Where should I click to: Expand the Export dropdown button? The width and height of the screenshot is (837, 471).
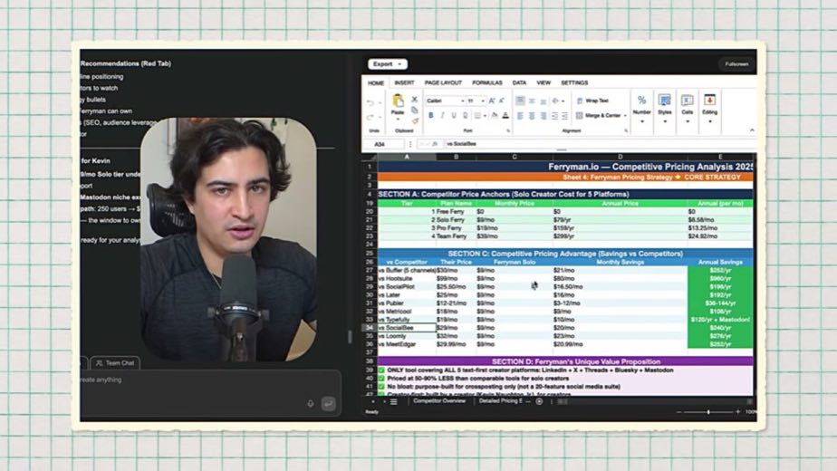coord(387,64)
